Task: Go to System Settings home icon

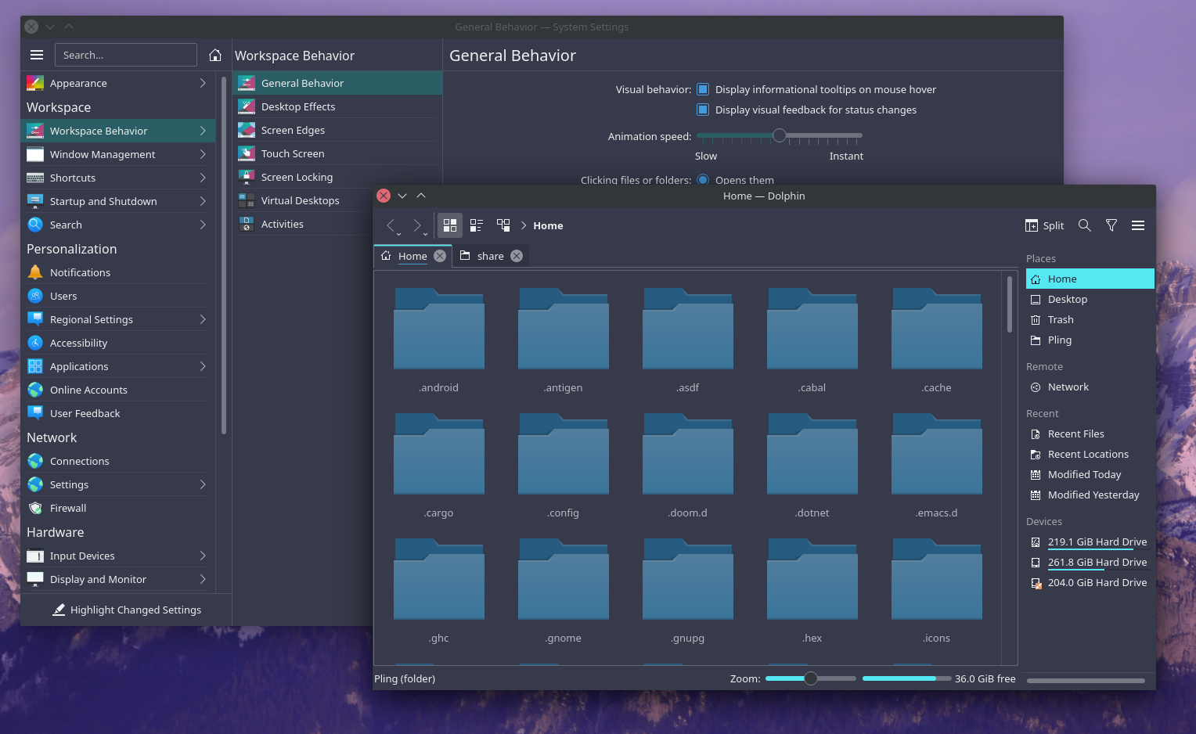Action: [215, 55]
